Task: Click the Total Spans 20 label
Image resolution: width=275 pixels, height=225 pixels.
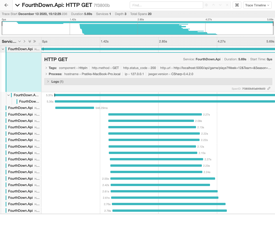Action: tap(141, 14)
